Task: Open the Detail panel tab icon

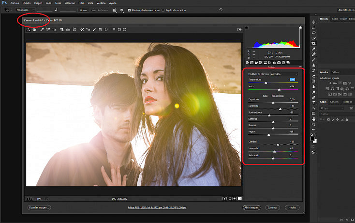Action: click(256, 63)
